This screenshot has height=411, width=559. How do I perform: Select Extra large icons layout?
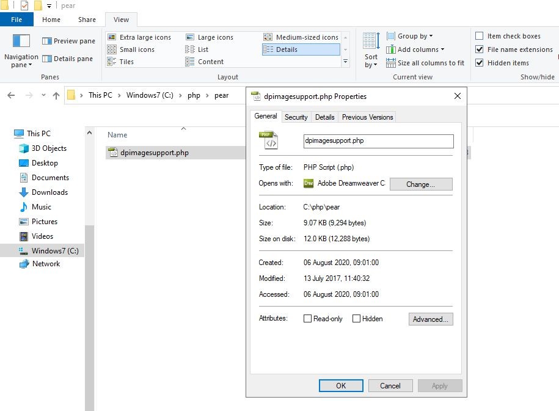click(x=139, y=37)
